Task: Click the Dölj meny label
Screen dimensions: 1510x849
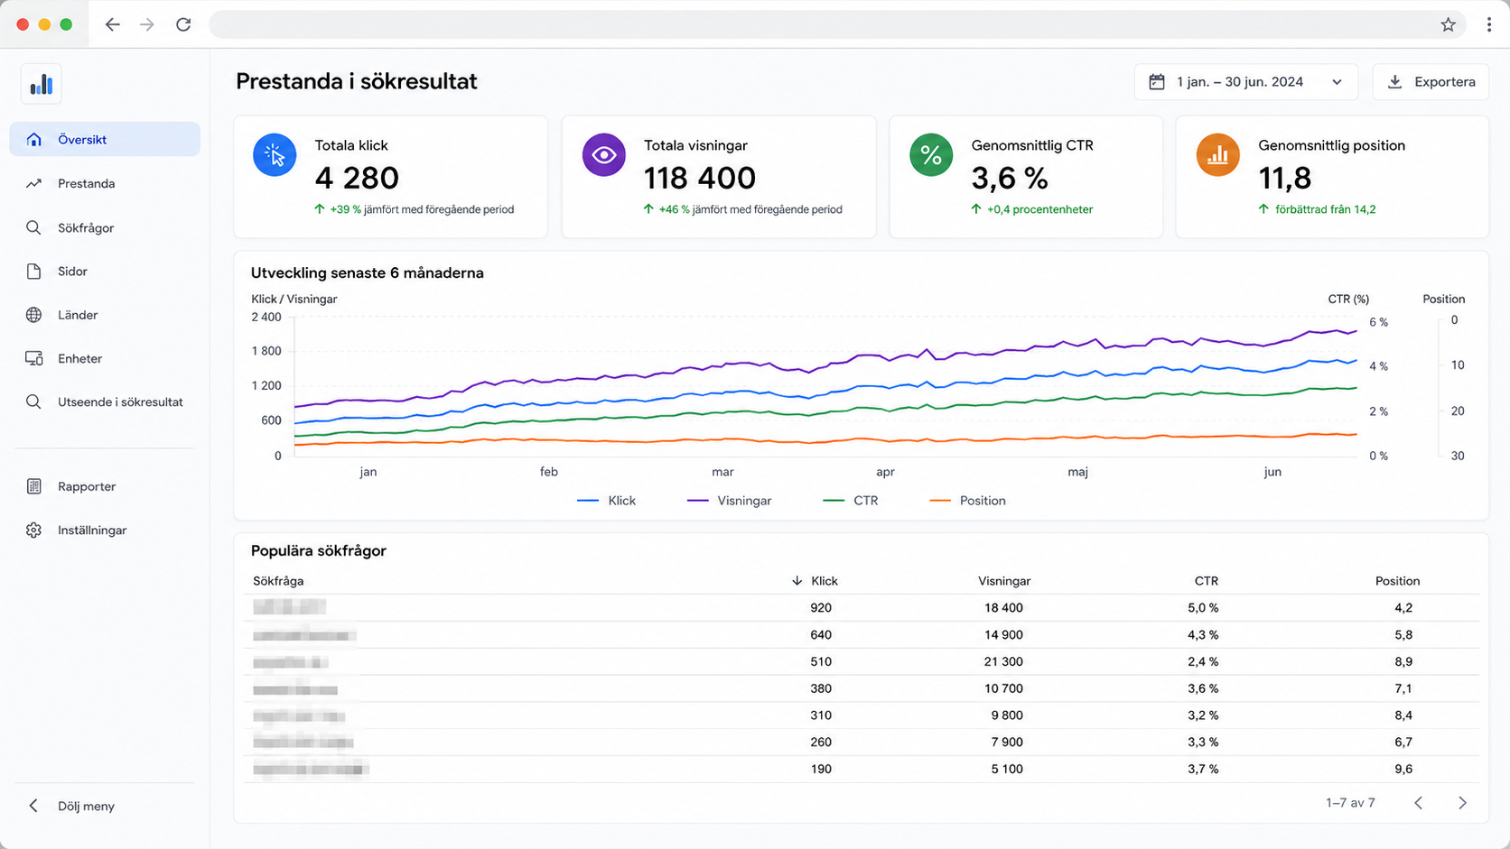Action: click(86, 806)
